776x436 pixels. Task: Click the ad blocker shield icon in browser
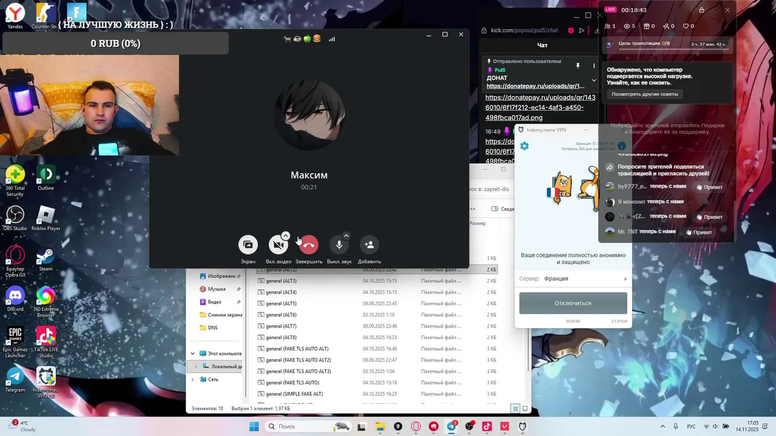click(570, 30)
